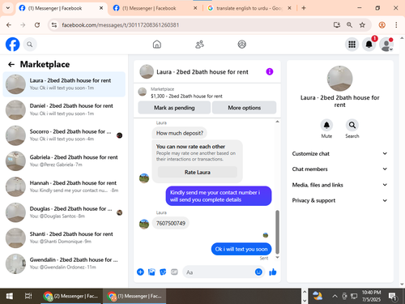The width and height of the screenshot is (405, 304).
Task: Open Task View on the taskbar
Action: coord(28,296)
